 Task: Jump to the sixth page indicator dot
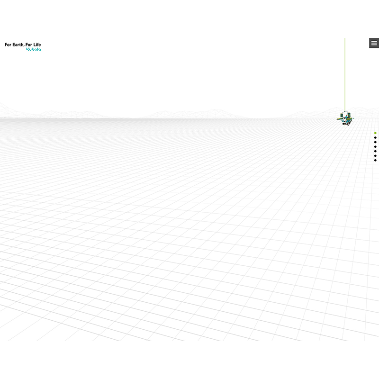point(375,156)
